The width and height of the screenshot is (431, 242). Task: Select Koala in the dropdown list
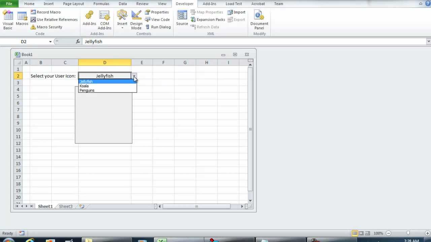click(107, 86)
